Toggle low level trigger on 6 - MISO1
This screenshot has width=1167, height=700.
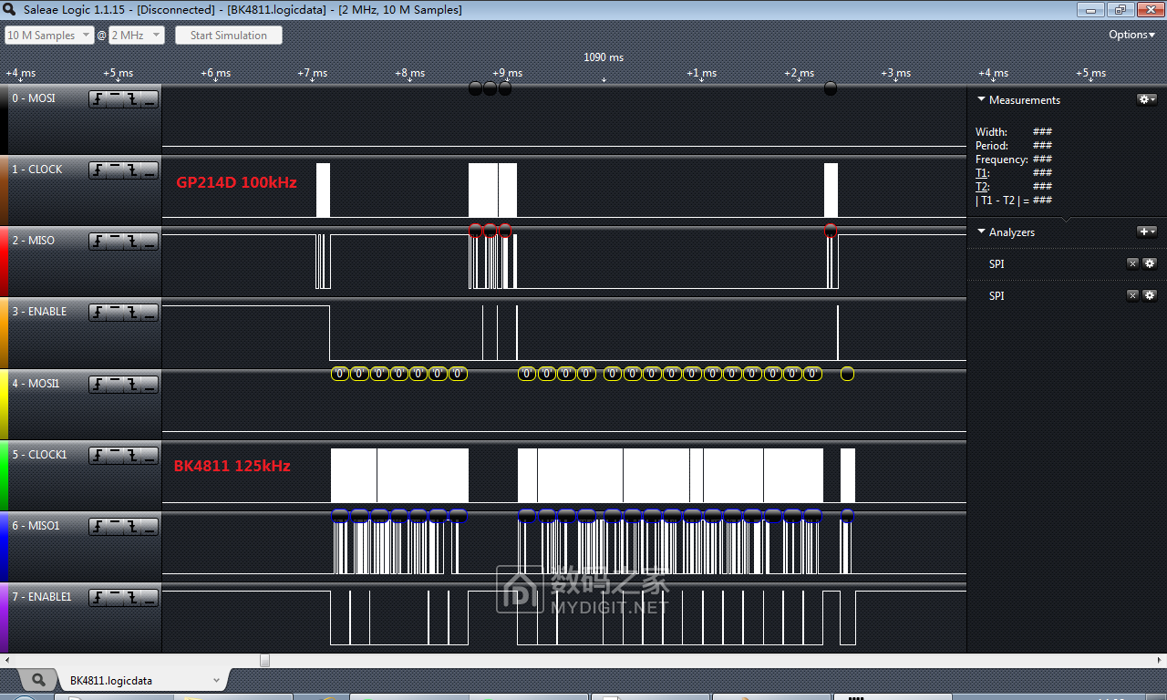150,527
